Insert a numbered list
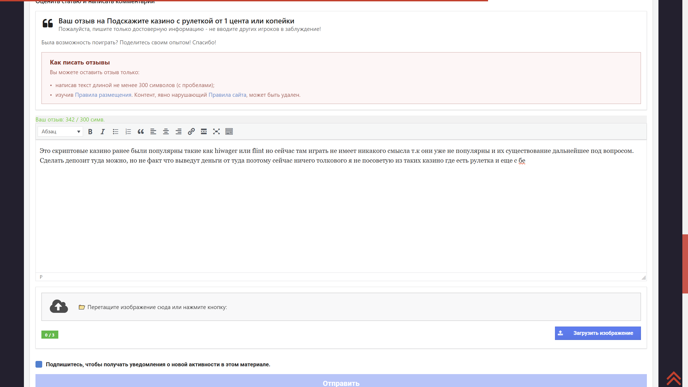Viewport: 688px width, 387px height. click(128, 131)
